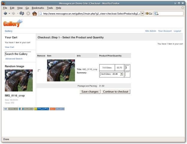
Task: Minimize the Firefox window
Action: [175, 3]
